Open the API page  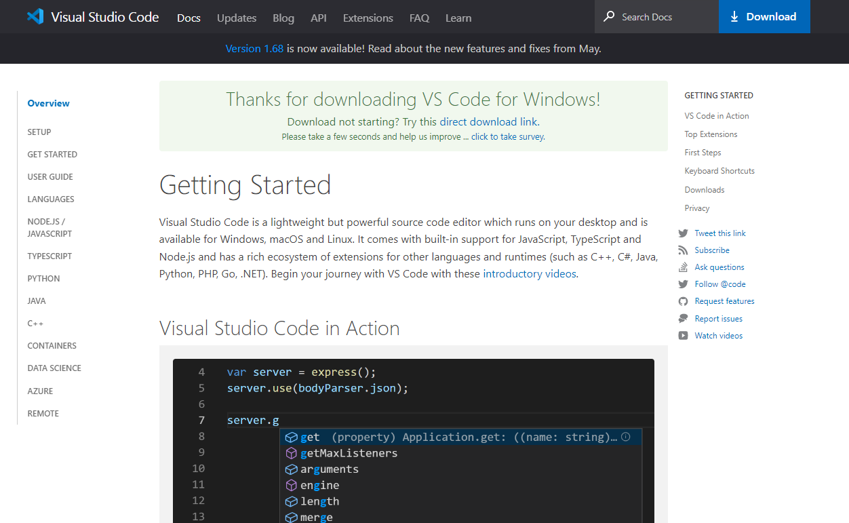coord(319,18)
